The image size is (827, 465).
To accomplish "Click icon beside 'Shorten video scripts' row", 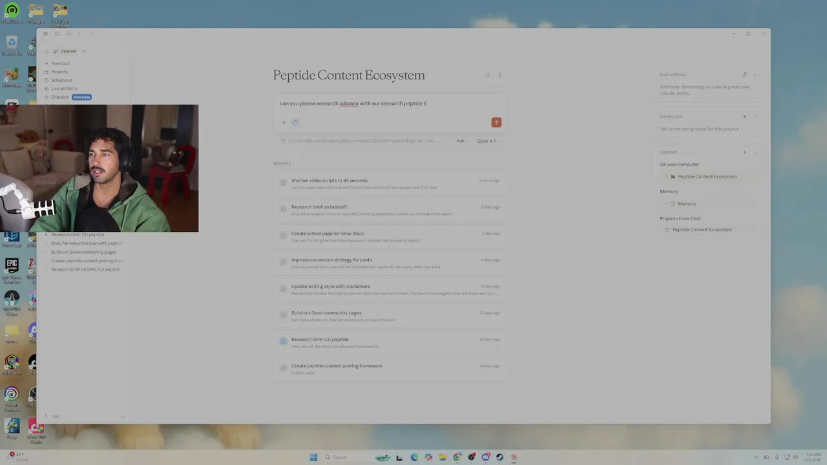I will pyautogui.click(x=283, y=183).
